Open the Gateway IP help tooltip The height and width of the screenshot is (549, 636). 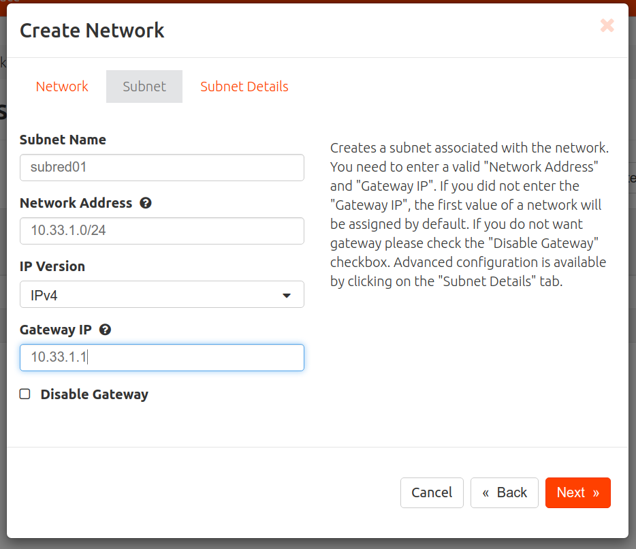105,329
